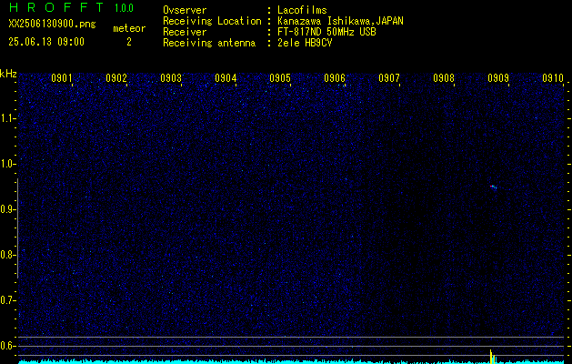Click the yellow signal spike at the bottom

(492, 357)
